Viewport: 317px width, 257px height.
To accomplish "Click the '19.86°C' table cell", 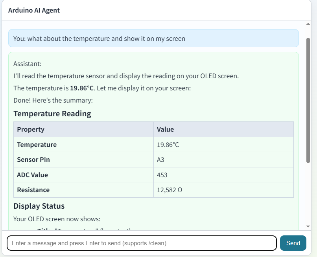I will [x=224, y=145].
